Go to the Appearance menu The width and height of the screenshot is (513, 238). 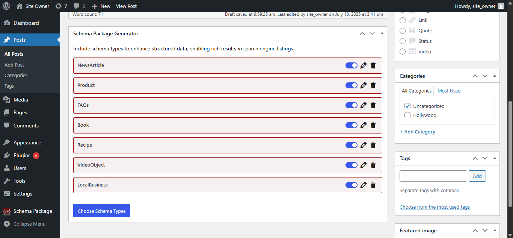pos(30,142)
